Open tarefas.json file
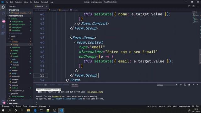This screenshot has height=113, width=201. 20,30
